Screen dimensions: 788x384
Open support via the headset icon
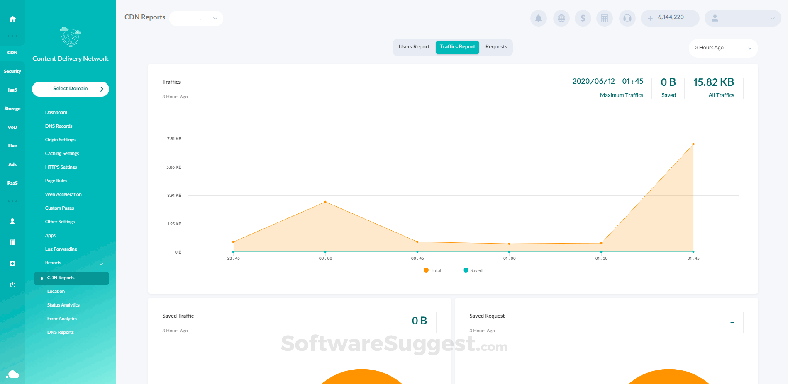(627, 18)
